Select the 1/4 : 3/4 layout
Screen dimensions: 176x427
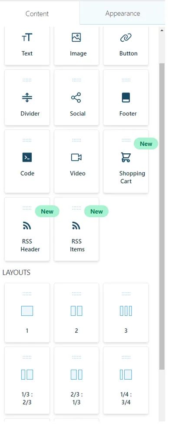(126, 380)
